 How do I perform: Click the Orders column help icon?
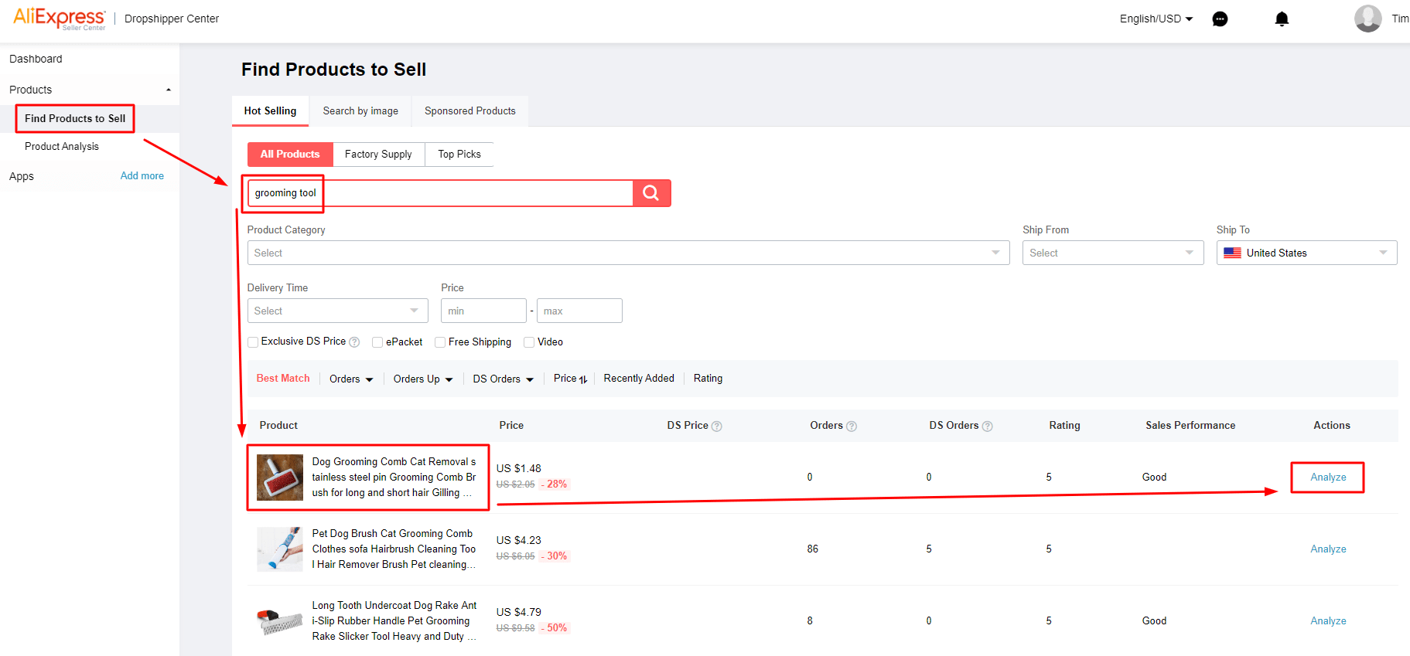852,427
